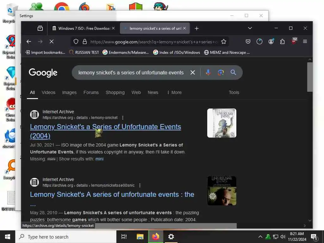Open clock and date in taskbar
Viewport: 324px width, 243px height.
297,237
